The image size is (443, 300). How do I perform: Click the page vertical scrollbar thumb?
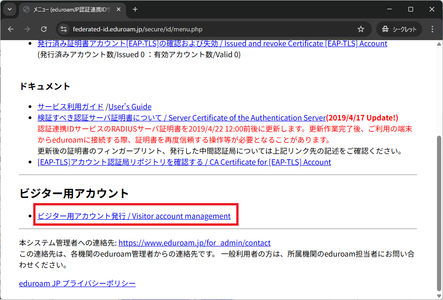(439, 212)
